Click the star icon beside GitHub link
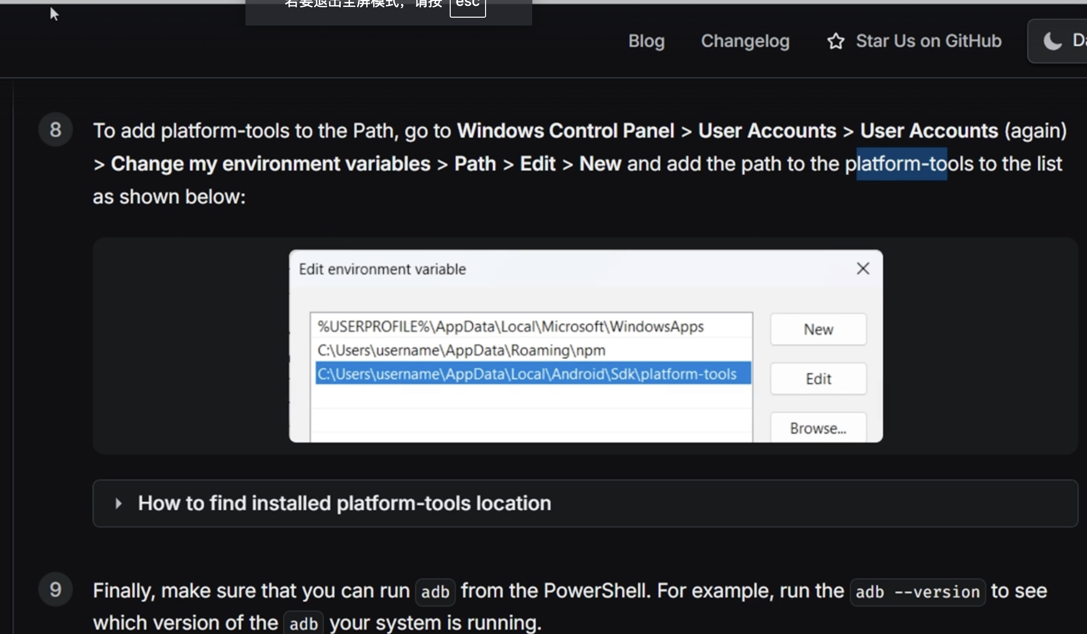1087x634 pixels. click(x=836, y=41)
